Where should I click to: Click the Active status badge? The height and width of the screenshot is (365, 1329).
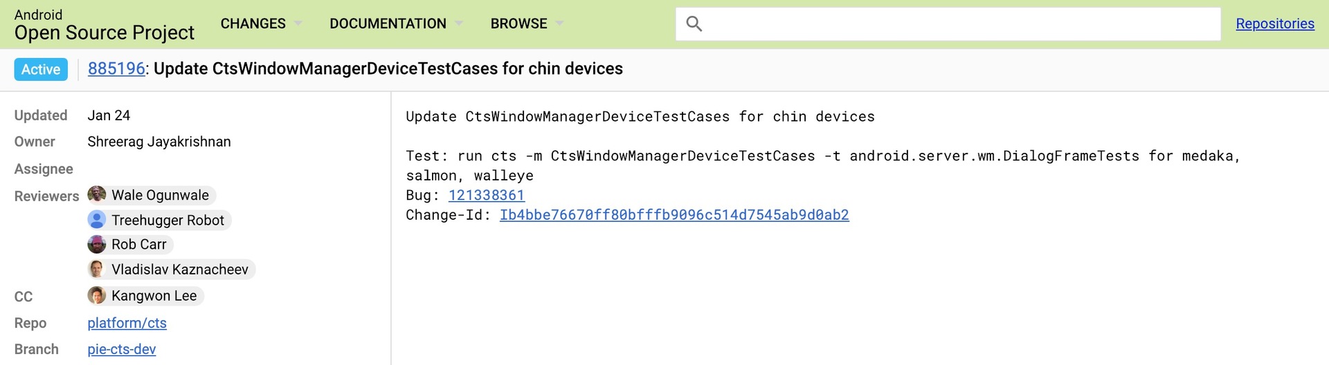pos(41,69)
